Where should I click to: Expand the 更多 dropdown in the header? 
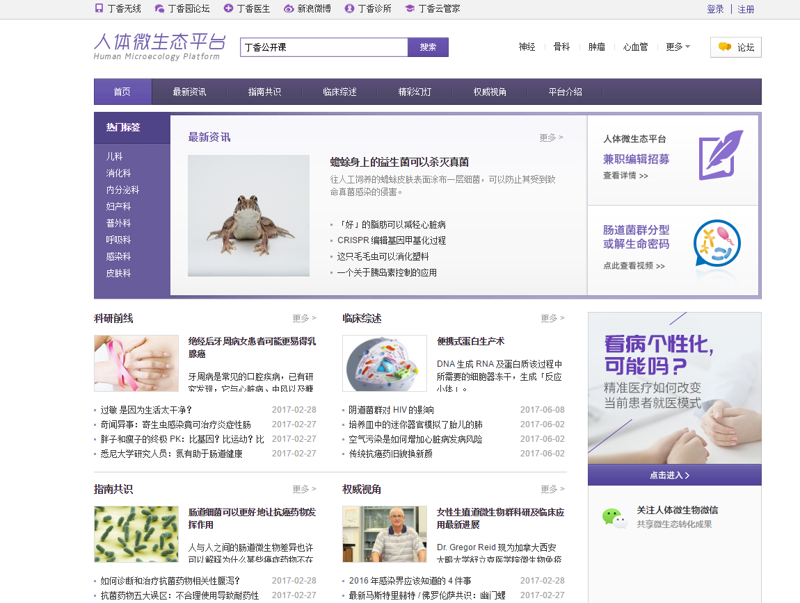click(x=676, y=47)
